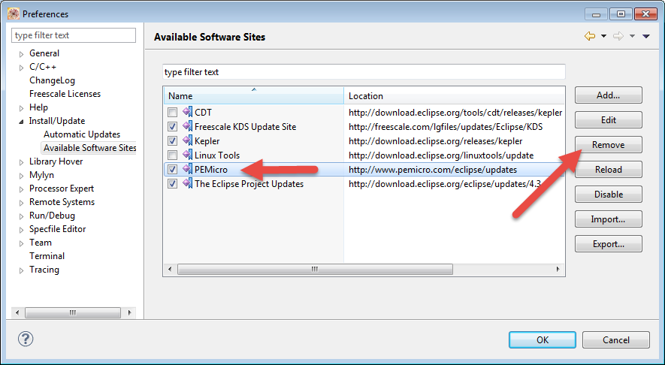Image resolution: width=665 pixels, height=365 pixels.
Task: Open the preferences view menu dropdown
Action: (x=646, y=37)
